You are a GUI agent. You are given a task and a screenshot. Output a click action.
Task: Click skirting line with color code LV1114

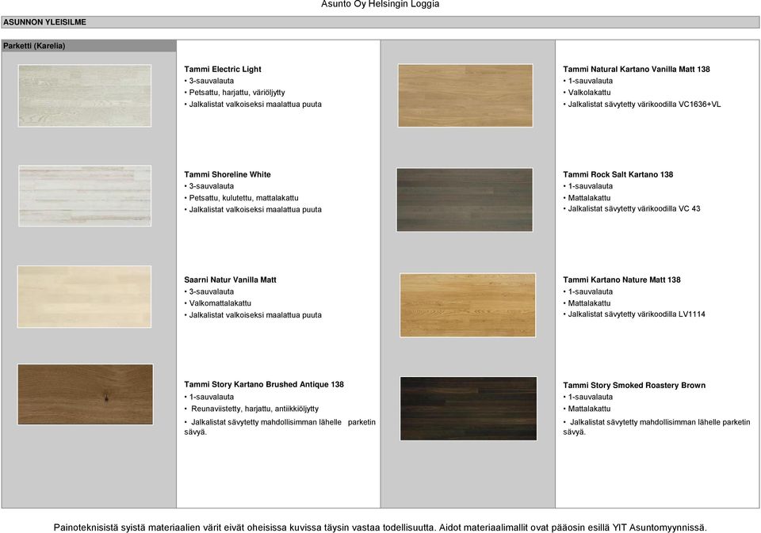(634, 314)
